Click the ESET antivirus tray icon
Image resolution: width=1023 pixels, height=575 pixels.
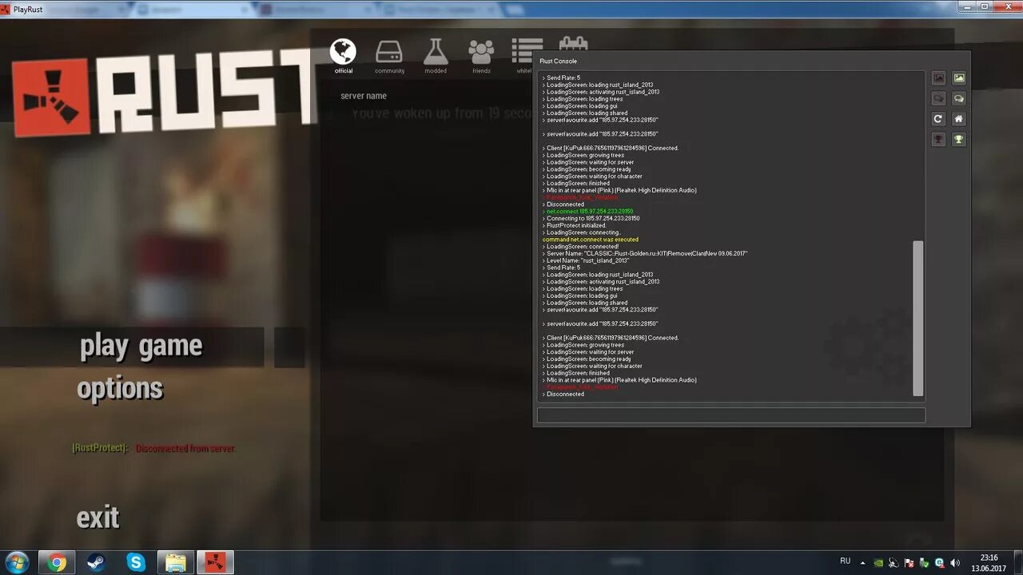point(939,563)
